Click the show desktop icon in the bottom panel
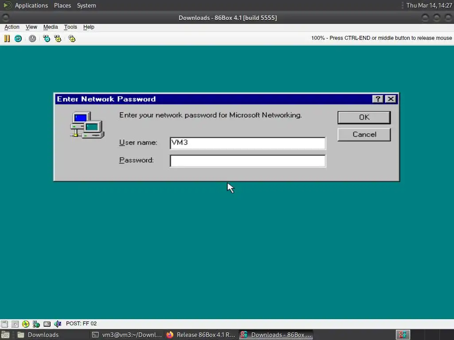Viewport: 454px width, 340px height. tap(5, 335)
